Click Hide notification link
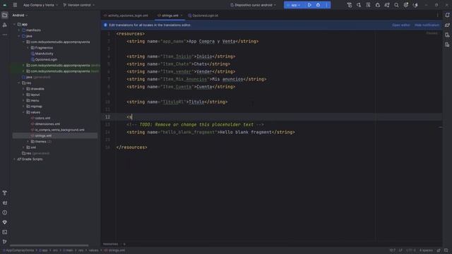Screen dimensions: 452x254 (x=427, y=25)
